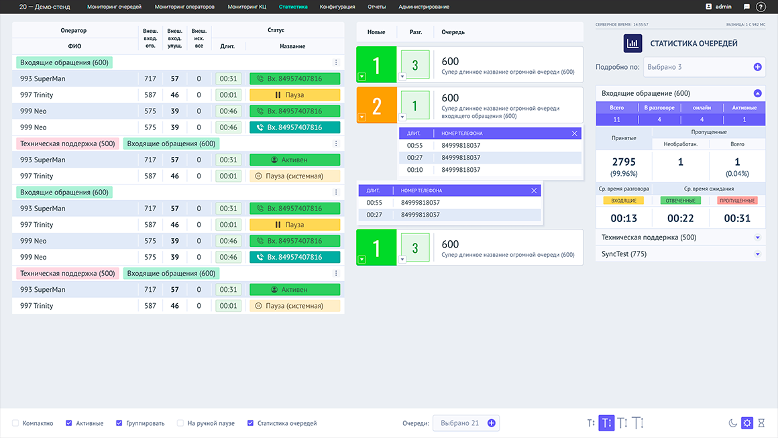The image size is (778, 438).
Task: Select 00:27 row in upper phone popup
Action: 490,158
